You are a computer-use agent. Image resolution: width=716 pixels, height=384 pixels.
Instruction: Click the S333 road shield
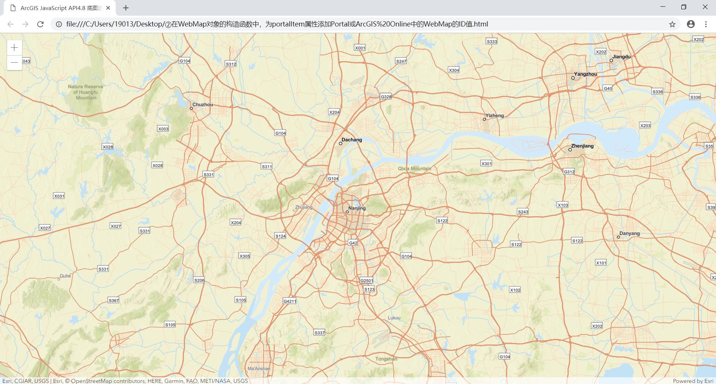pos(492,41)
